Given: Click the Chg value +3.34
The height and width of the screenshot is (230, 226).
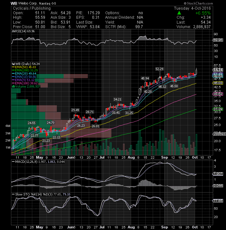Looking at the screenshot, I should pyautogui.click(x=206, y=17).
